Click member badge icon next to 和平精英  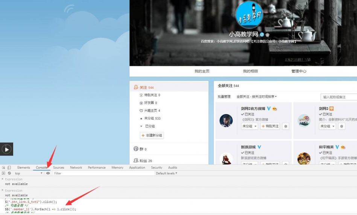point(343,147)
